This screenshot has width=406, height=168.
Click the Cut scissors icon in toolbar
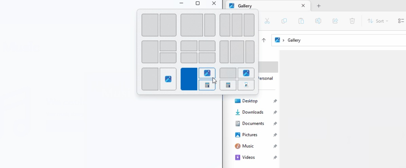tap(267, 21)
